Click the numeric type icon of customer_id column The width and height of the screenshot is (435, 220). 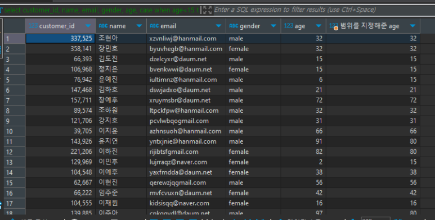click(33, 26)
